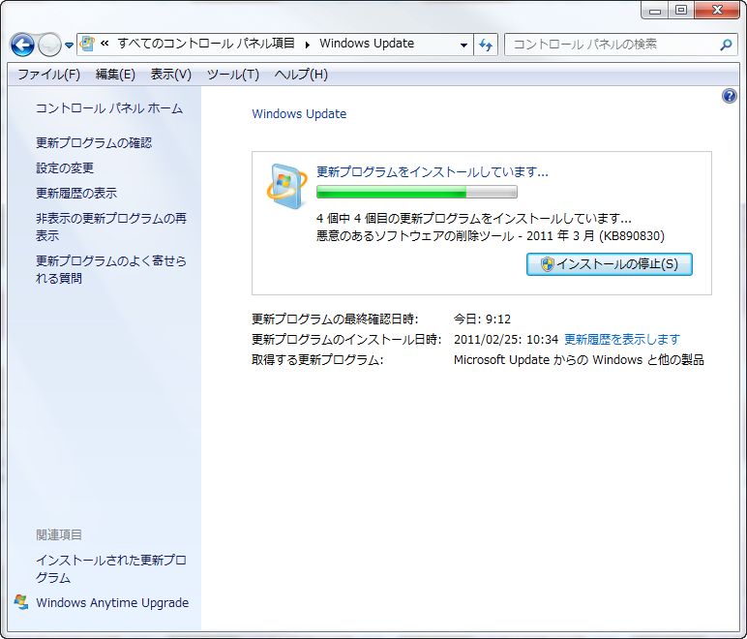
Task: Open the 表示(V) menu
Action: (x=170, y=75)
